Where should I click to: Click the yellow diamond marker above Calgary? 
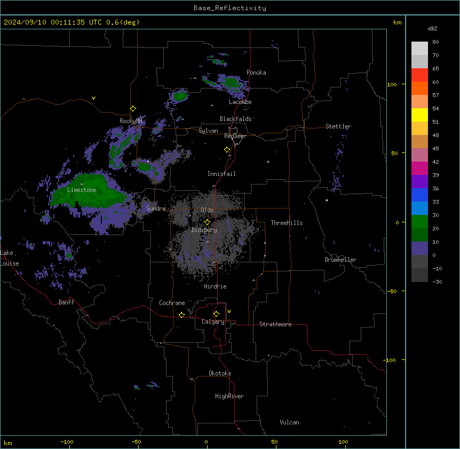pos(216,314)
